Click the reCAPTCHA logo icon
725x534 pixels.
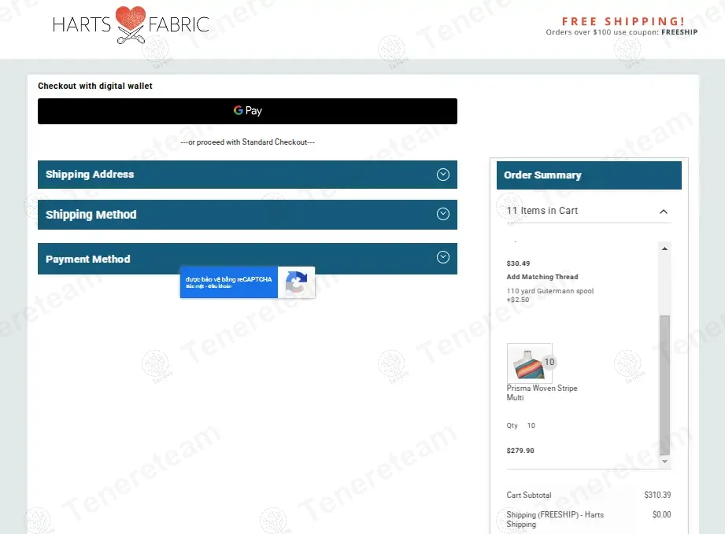(x=297, y=282)
